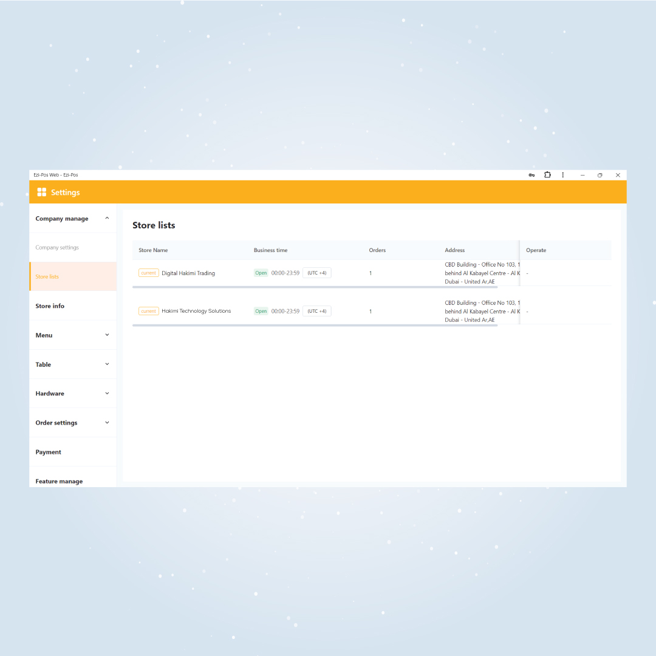Open the extensions puzzle icon
The width and height of the screenshot is (656, 656).
[547, 175]
